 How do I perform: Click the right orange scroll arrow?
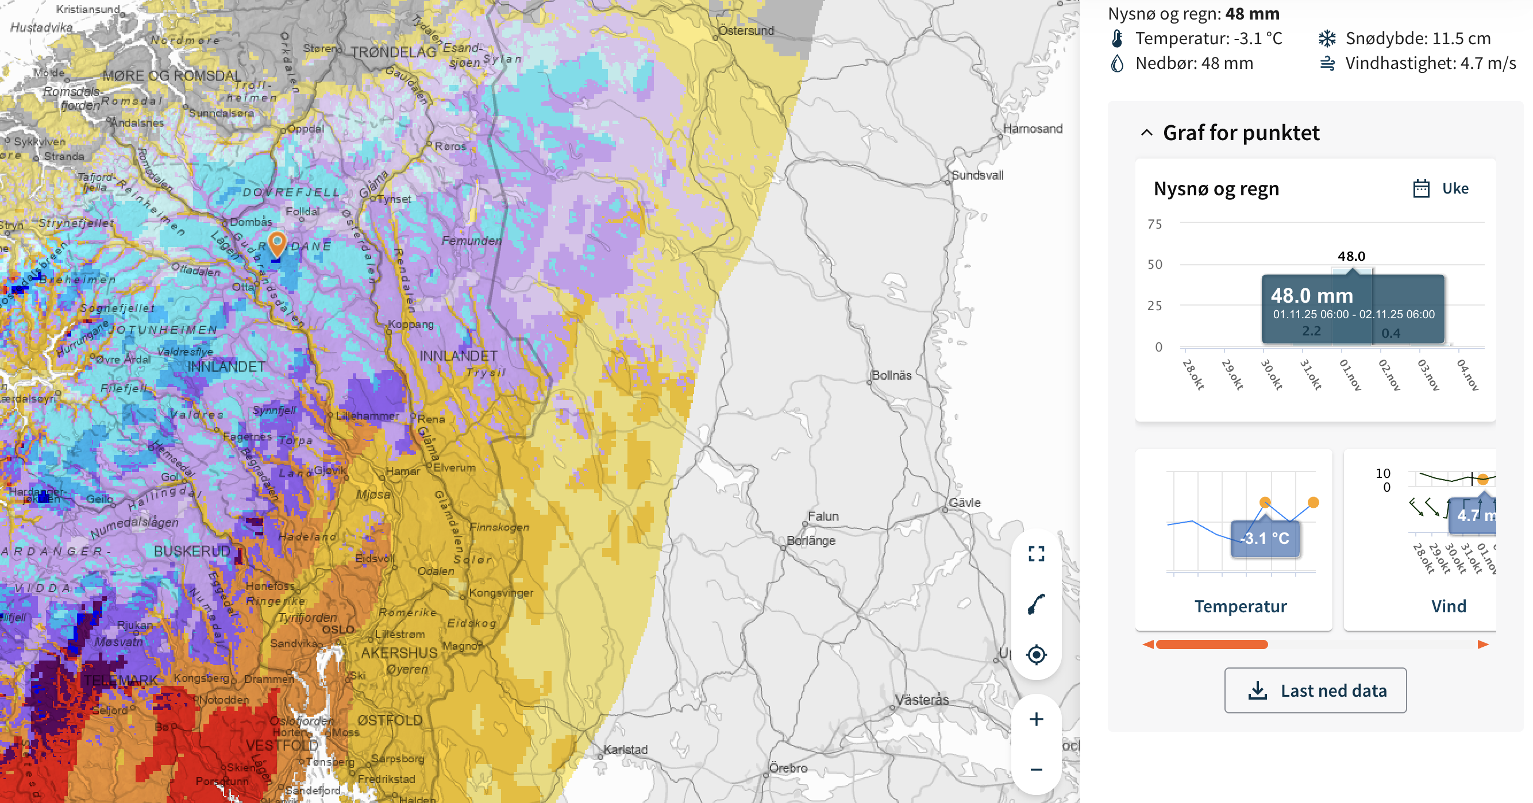1482,644
